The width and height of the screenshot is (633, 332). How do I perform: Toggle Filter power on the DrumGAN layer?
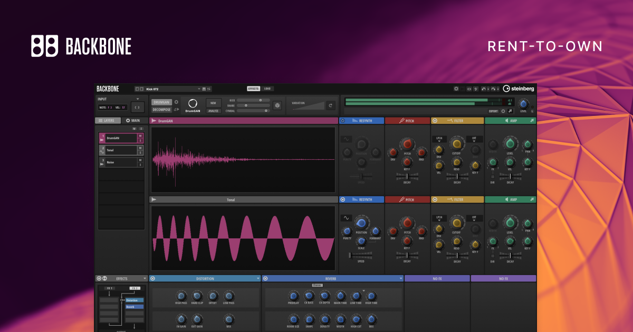(x=434, y=121)
